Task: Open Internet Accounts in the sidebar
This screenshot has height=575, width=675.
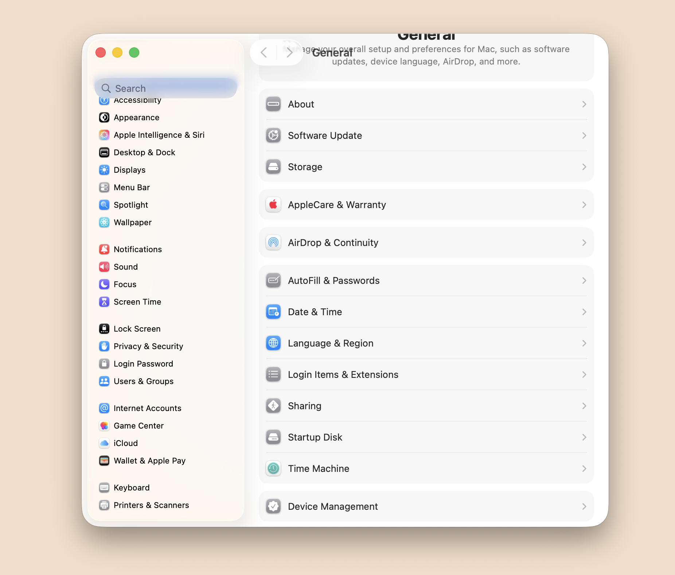Action: pyautogui.click(x=166, y=408)
